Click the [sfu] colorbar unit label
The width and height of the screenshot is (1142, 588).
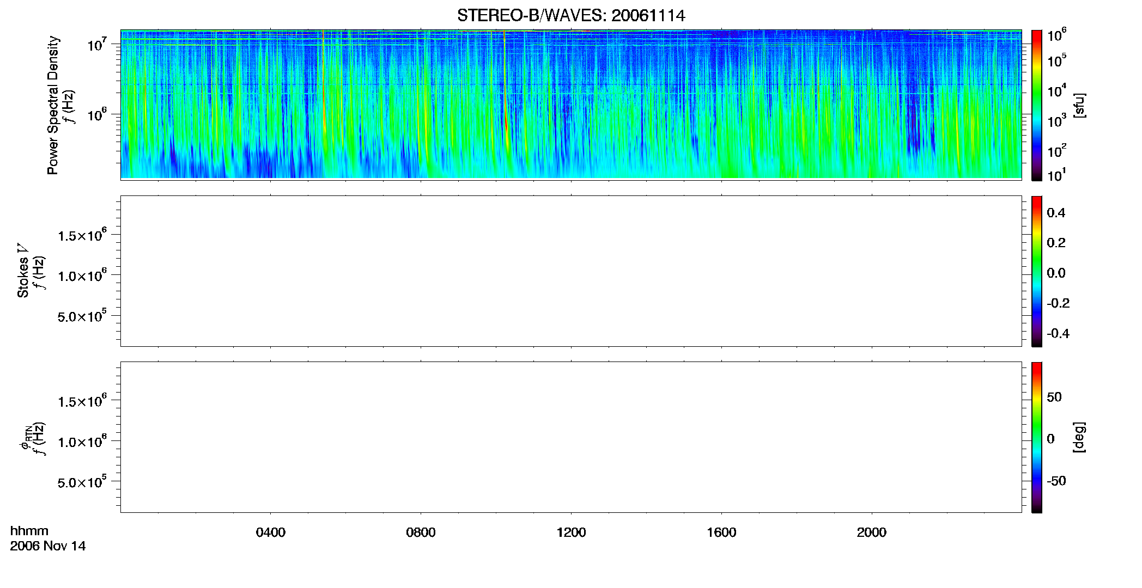pyautogui.click(x=1079, y=106)
